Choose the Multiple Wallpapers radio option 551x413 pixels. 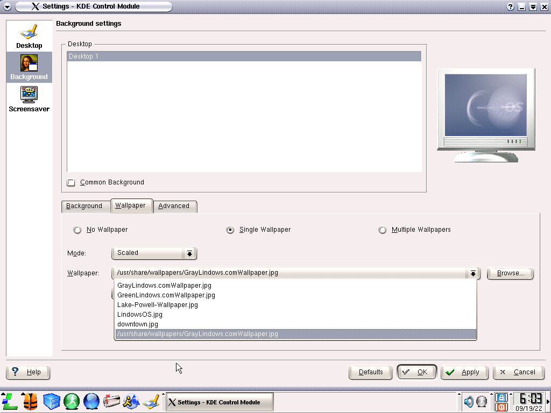[x=383, y=230]
